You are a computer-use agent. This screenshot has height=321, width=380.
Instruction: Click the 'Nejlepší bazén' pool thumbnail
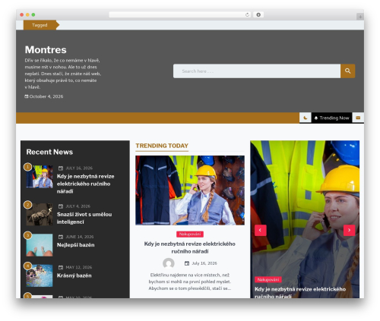coord(40,245)
